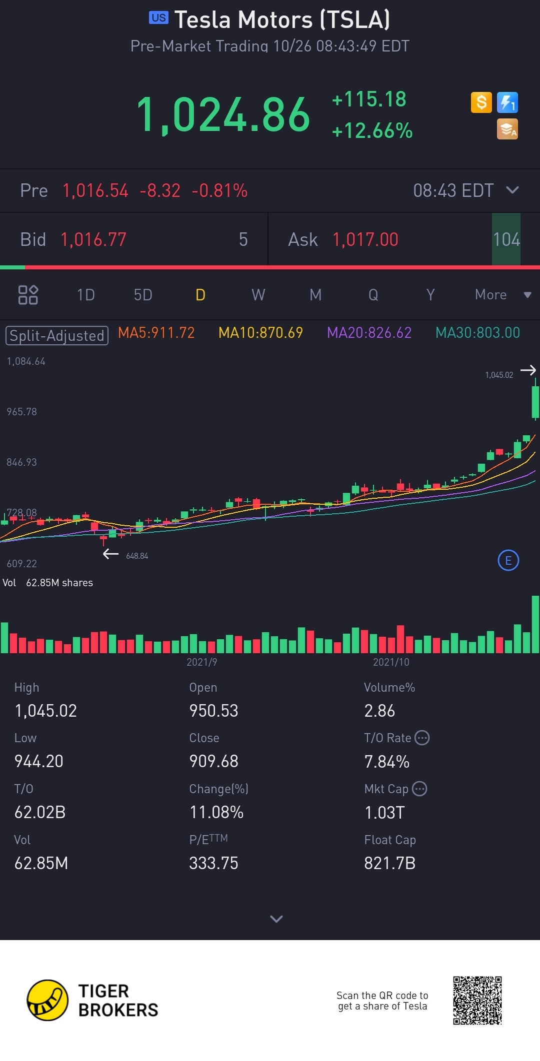Tap the tallest latest volume bar
540x1061 pixels.
(x=535, y=624)
